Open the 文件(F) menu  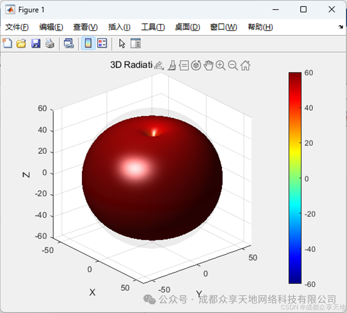17,27
